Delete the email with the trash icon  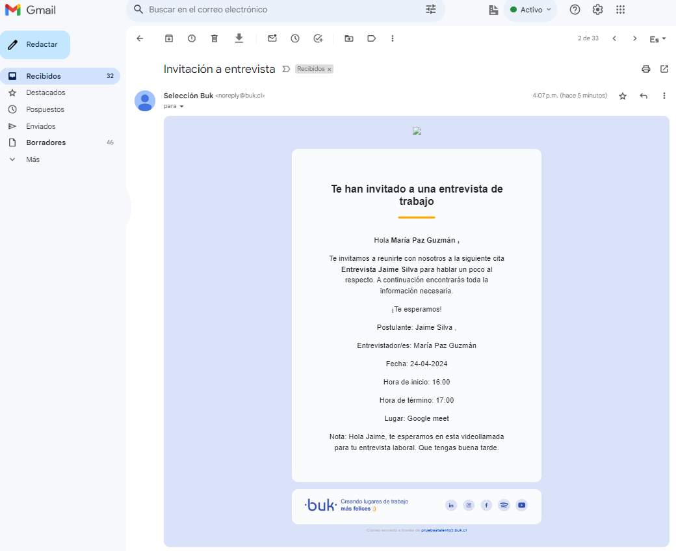(214, 38)
